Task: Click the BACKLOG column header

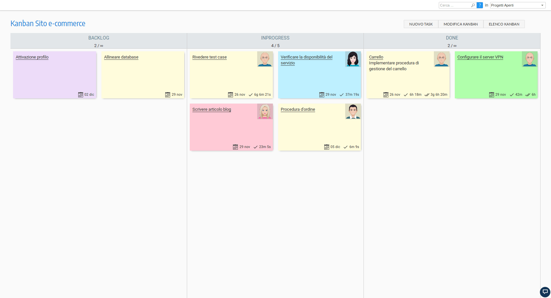Action: coord(98,38)
